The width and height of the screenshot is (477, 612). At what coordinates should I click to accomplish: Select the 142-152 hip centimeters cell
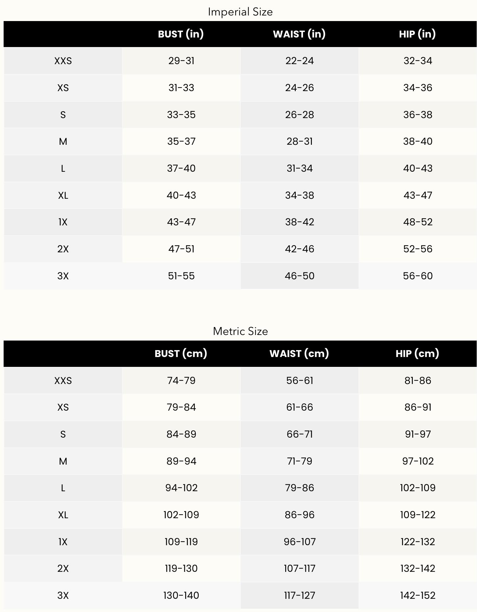(x=418, y=595)
